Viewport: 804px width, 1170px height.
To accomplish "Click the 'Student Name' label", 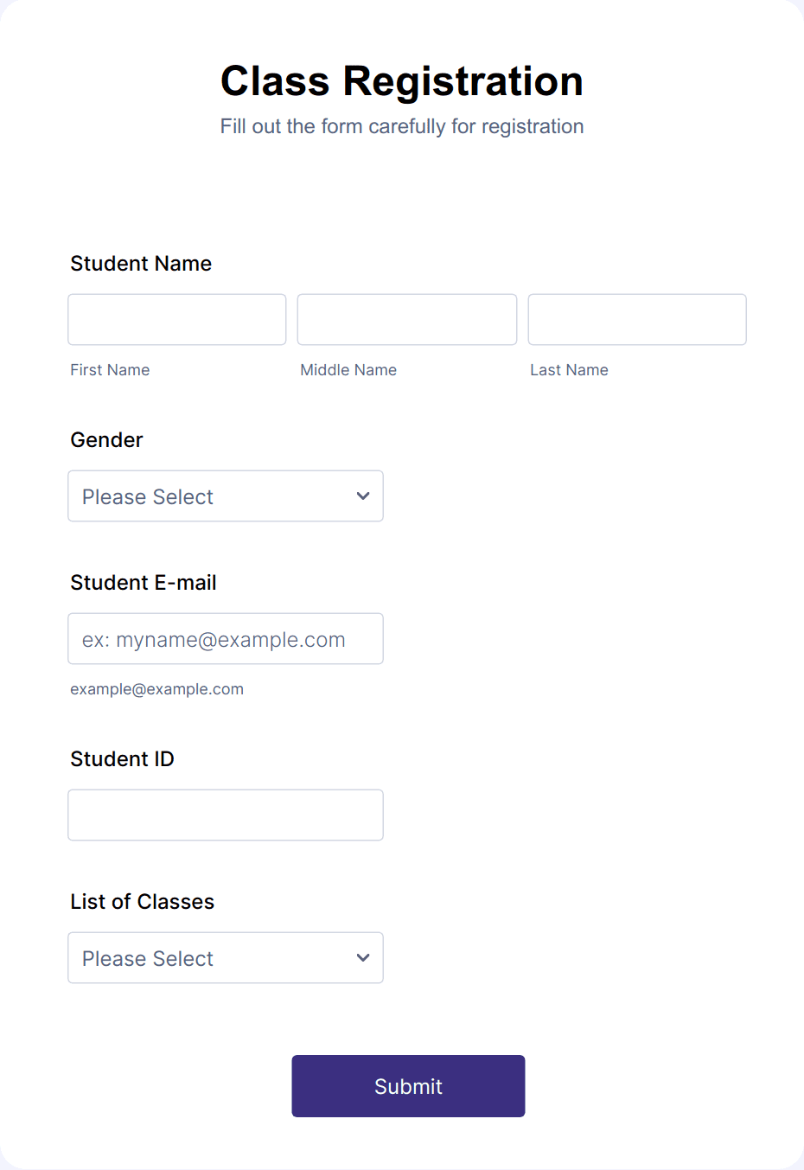I will 141,263.
